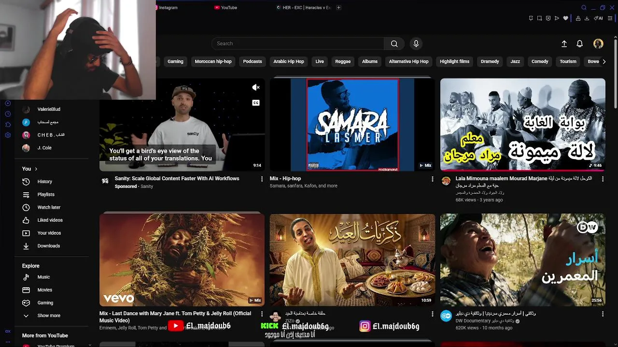Viewport: 618px width, 347px height.
Task: Open a new browser tab with plus
Action: tap(338, 8)
